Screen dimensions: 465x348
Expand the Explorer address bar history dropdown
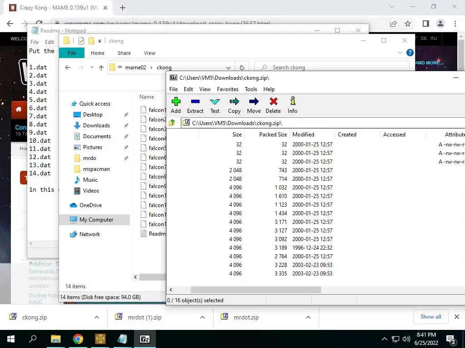pos(228,68)
